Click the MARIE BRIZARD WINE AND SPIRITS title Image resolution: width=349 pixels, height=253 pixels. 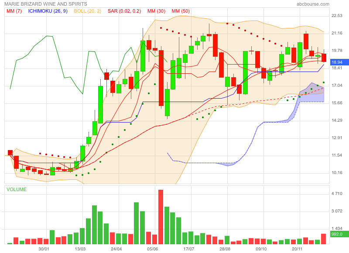(46, 4)
